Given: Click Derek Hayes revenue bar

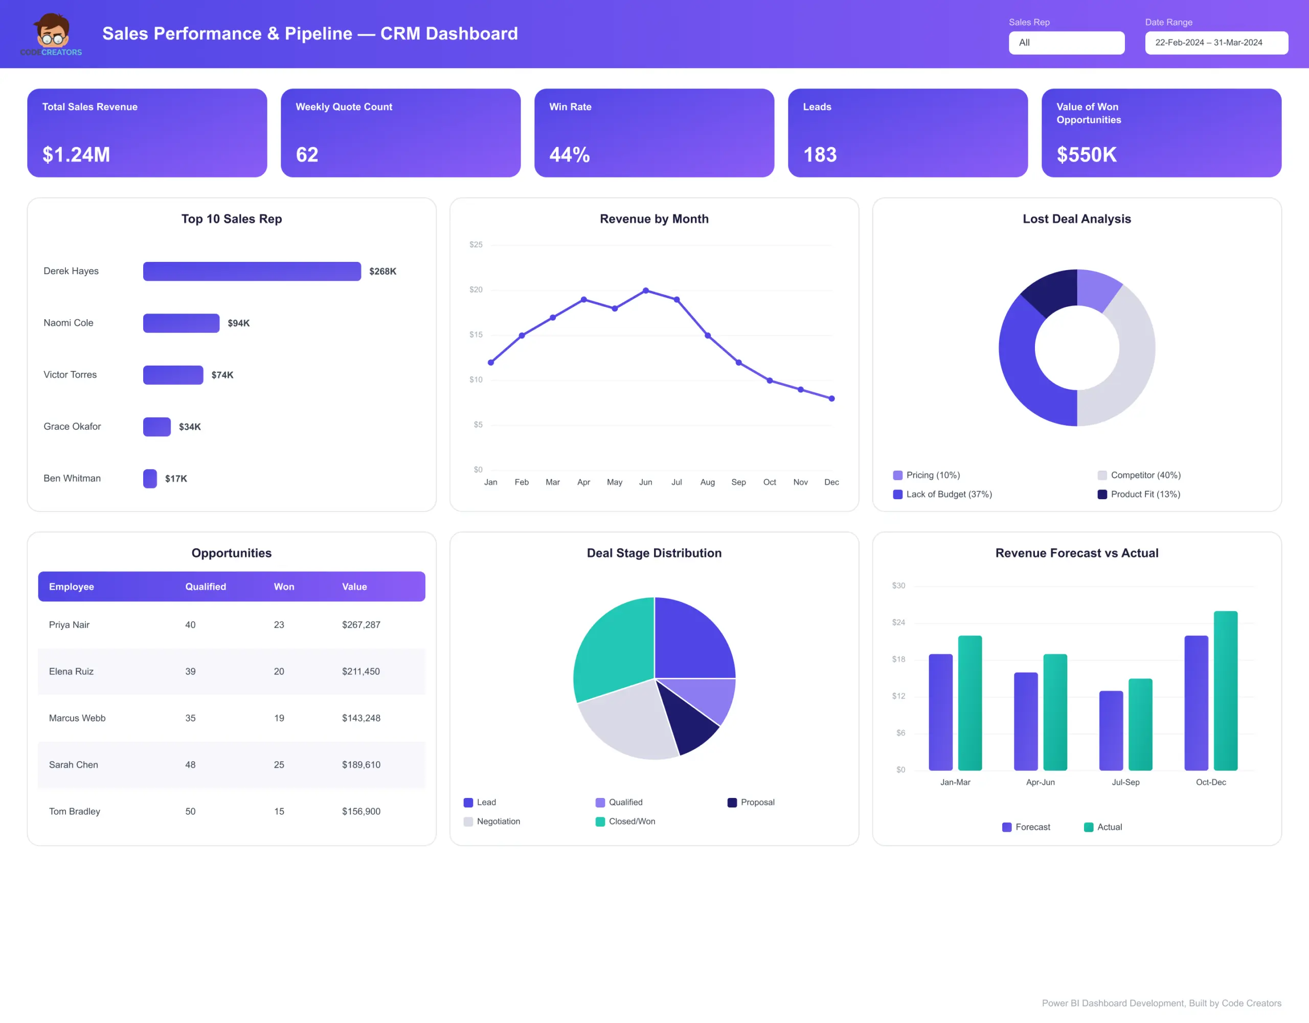Looking at the screenshot, I should (x=252, y=271).
